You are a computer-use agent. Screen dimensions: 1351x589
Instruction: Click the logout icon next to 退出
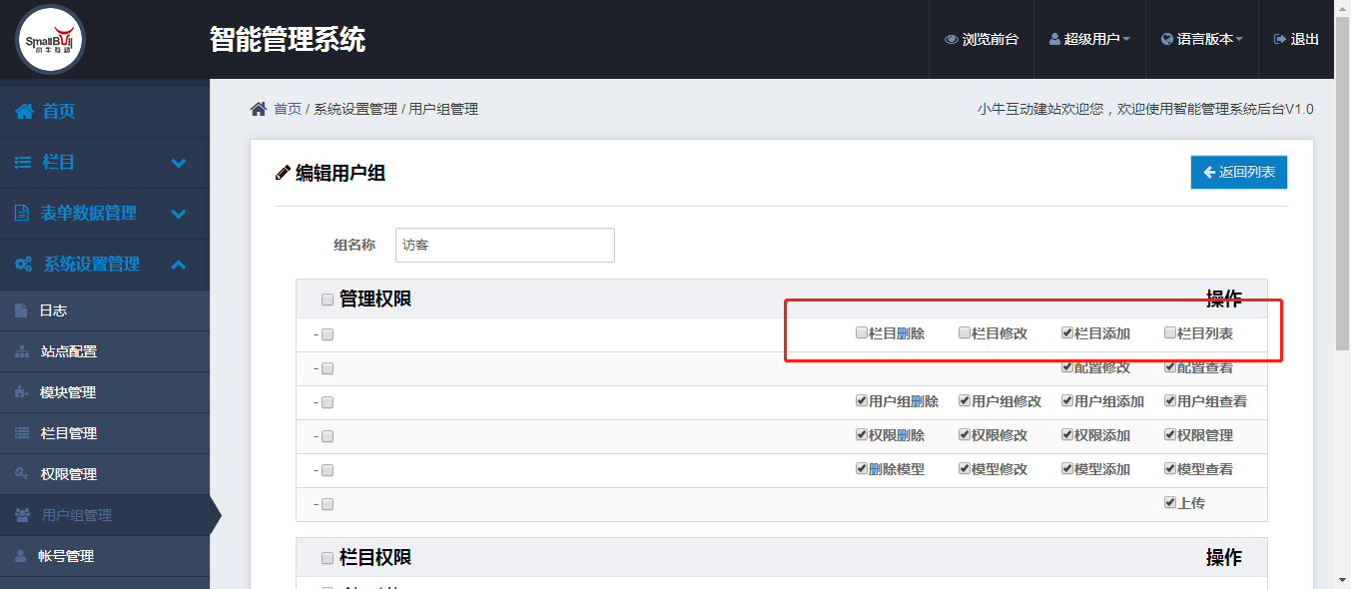pos(1279,40)
